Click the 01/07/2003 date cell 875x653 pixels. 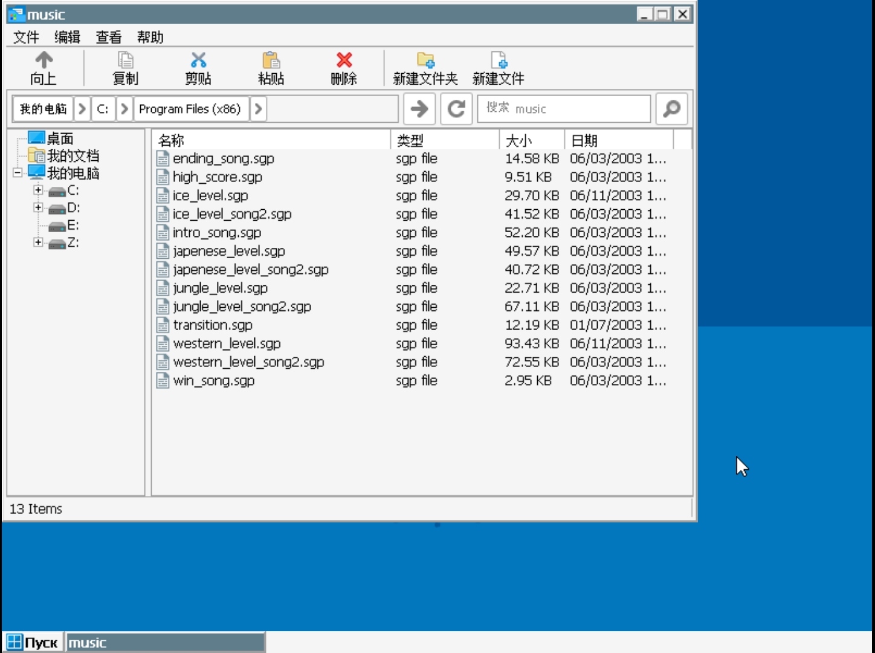pyautogui.click(x=618, y=325)
